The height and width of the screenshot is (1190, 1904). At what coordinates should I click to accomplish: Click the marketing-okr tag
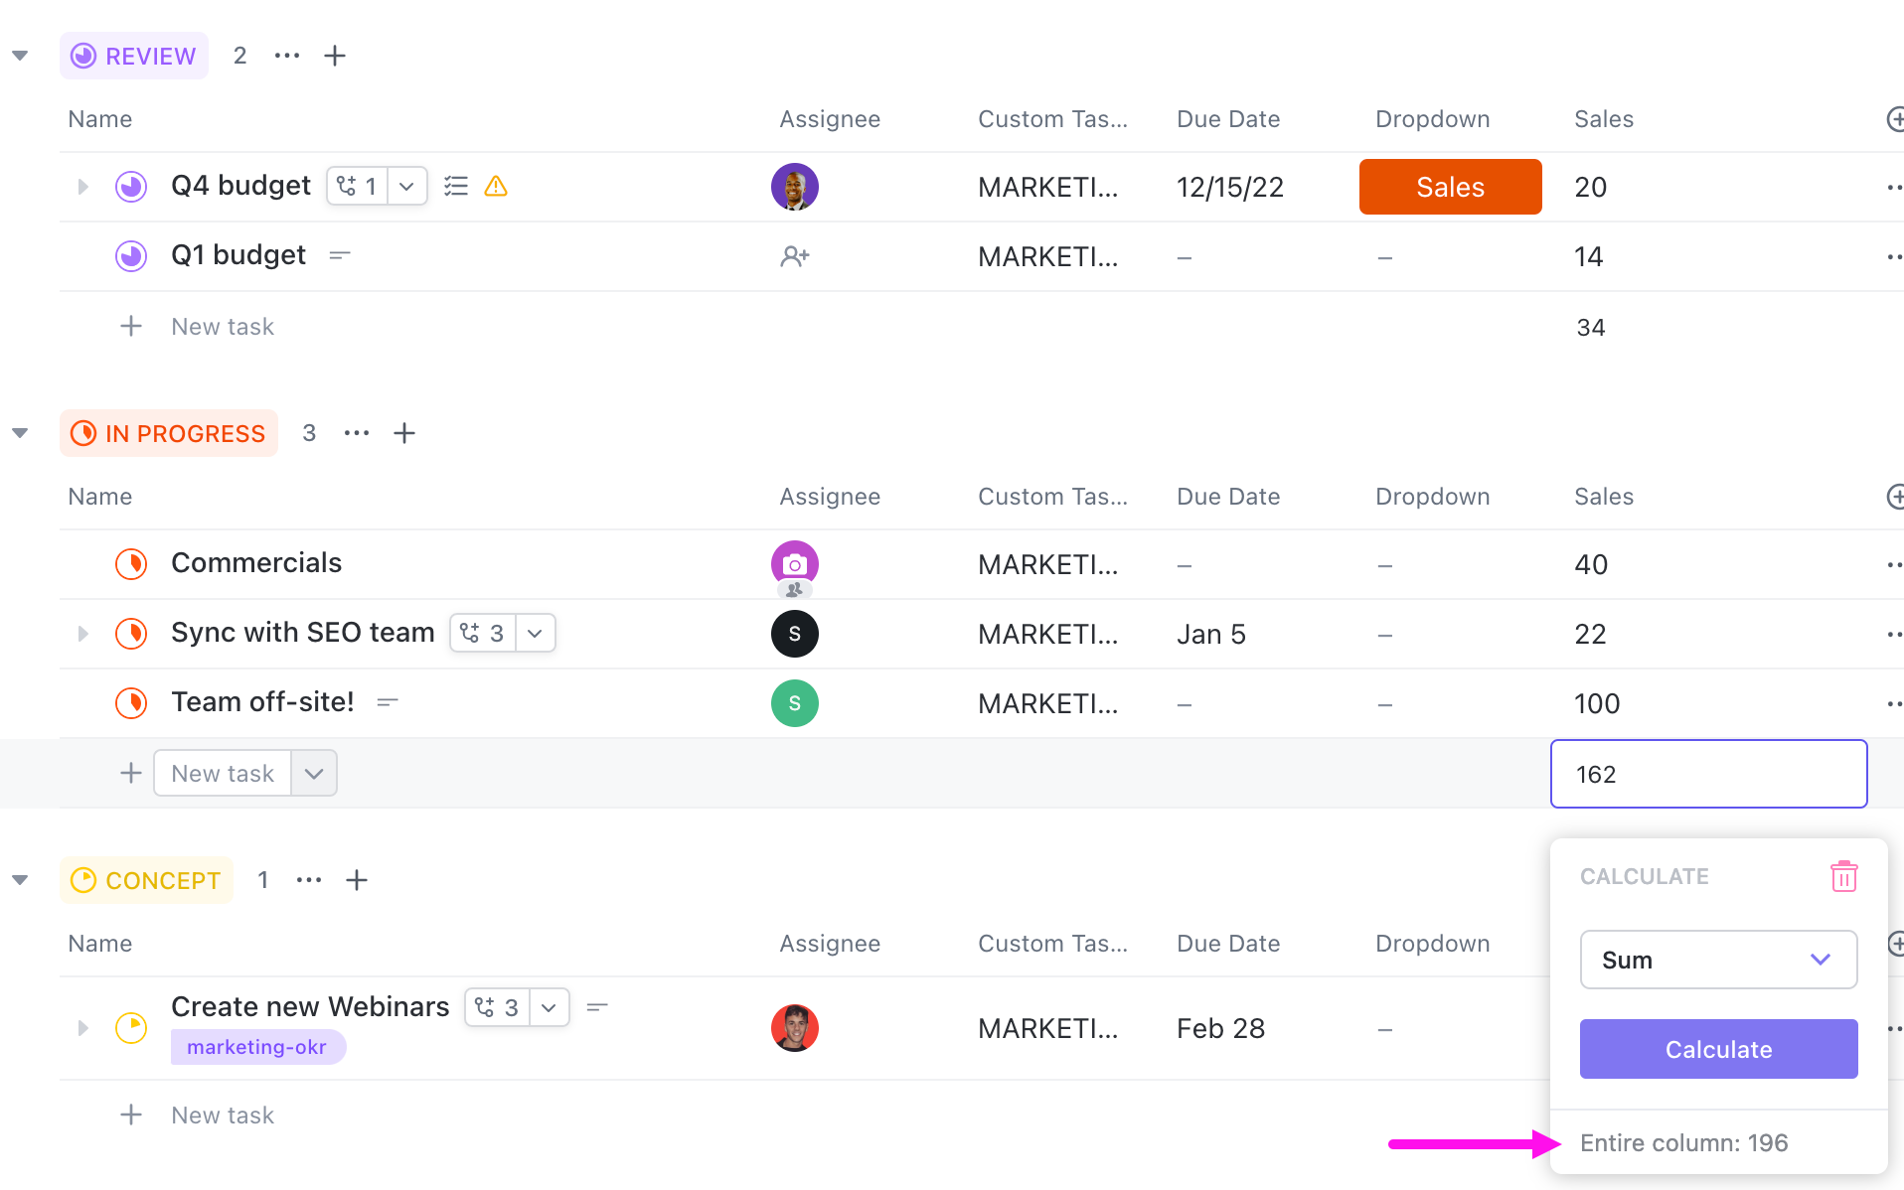coord(256,1047)
